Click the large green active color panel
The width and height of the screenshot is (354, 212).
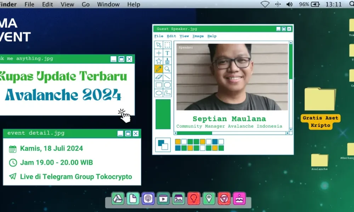(163, 114)
